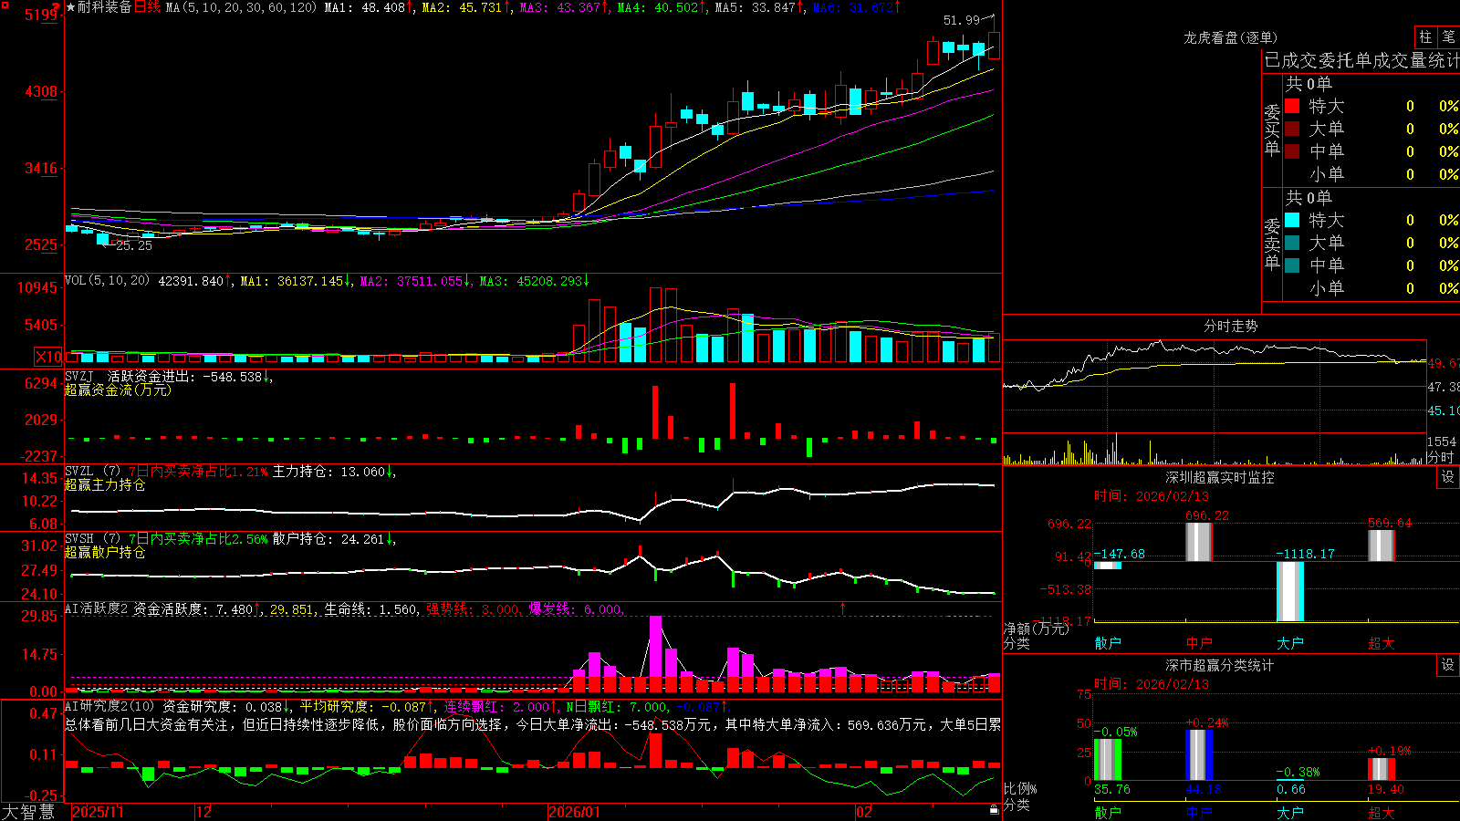Image resolution: width=1460 pixels, height=821 pixels.
Task: Click the SVZJ indicator label
Action: 79,376
